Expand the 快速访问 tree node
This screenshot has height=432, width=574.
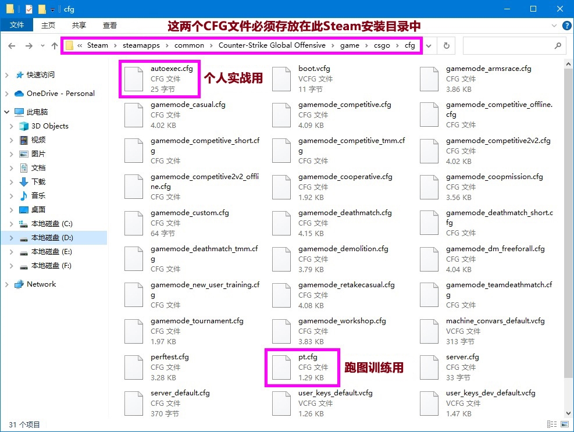(x=6, y=75)
